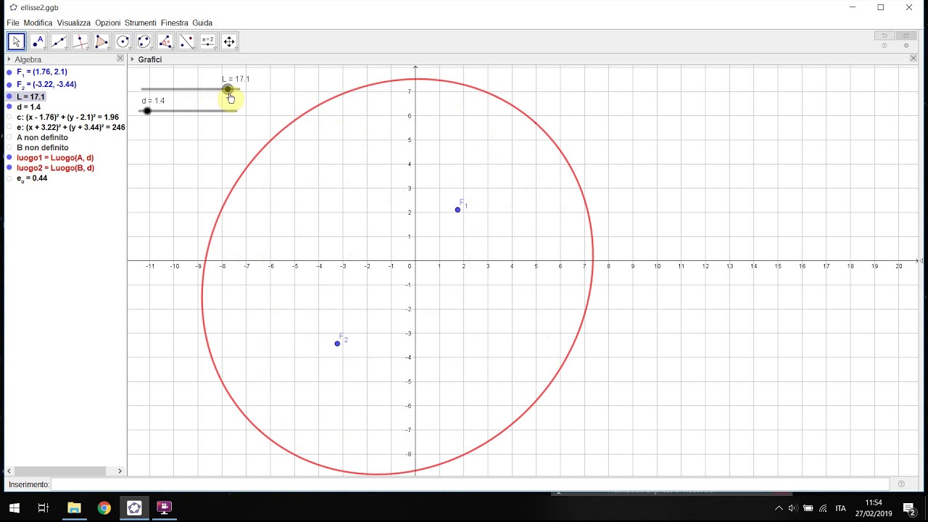Screen dimensions: 928x522
Task: Click the Undo button
Action: pyautogui.click(x=884, y=36)
